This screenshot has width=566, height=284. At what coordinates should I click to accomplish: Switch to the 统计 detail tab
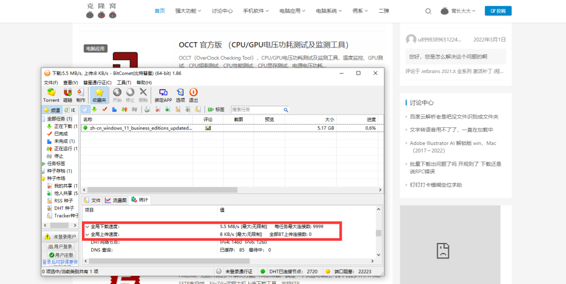(x=140, y=199)
